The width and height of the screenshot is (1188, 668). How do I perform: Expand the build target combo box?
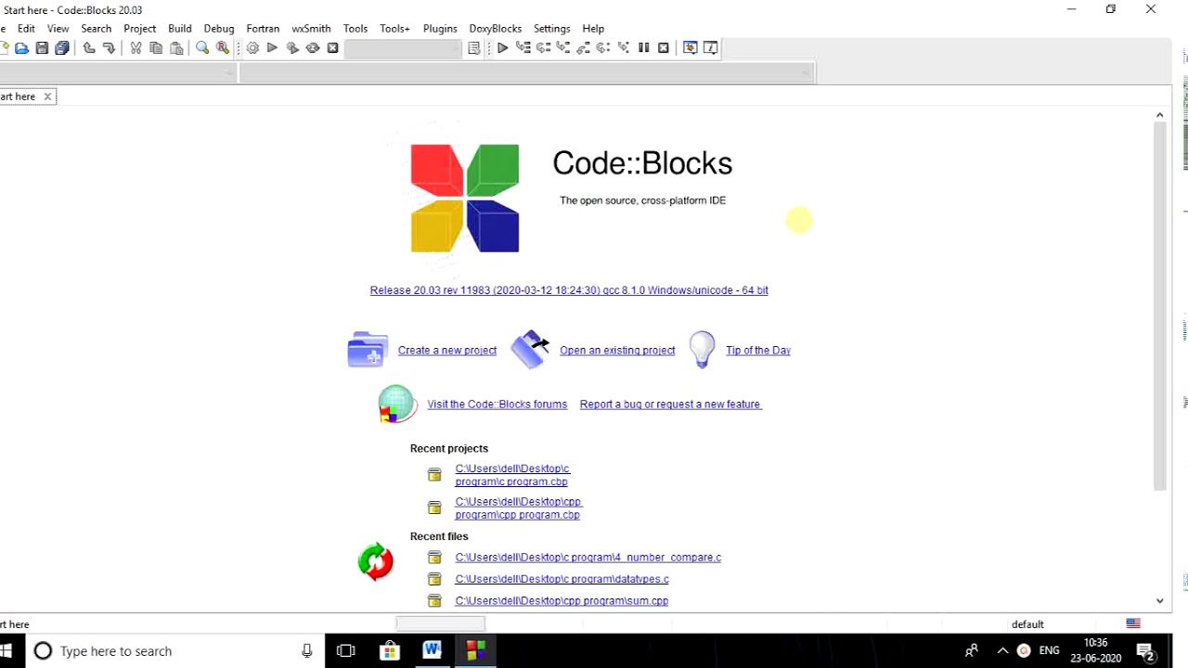click(403, 48)
